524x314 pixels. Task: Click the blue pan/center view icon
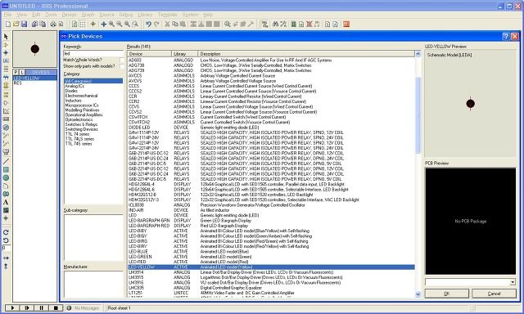point(104,24)
